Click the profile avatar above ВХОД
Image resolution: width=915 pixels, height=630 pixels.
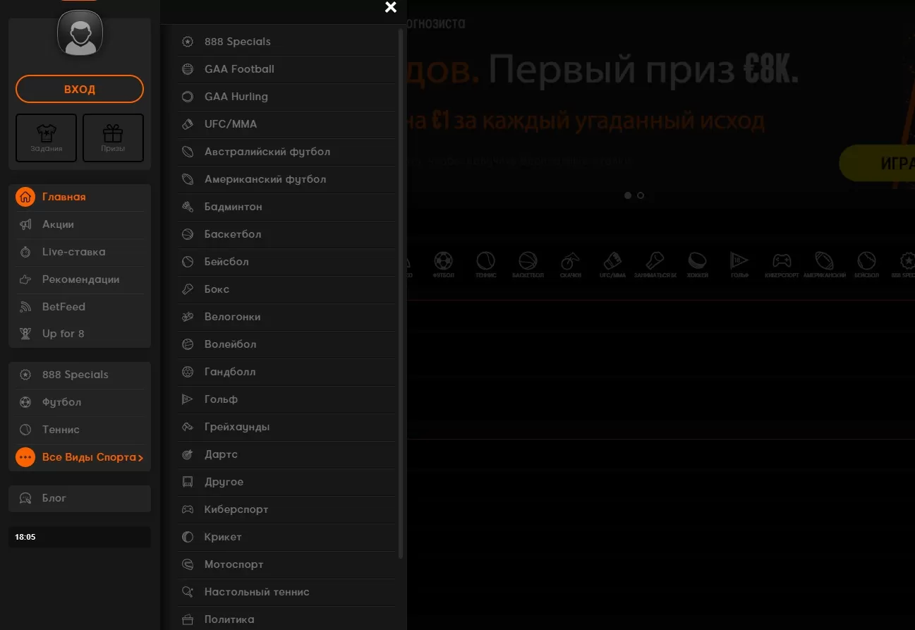[80, 32]
